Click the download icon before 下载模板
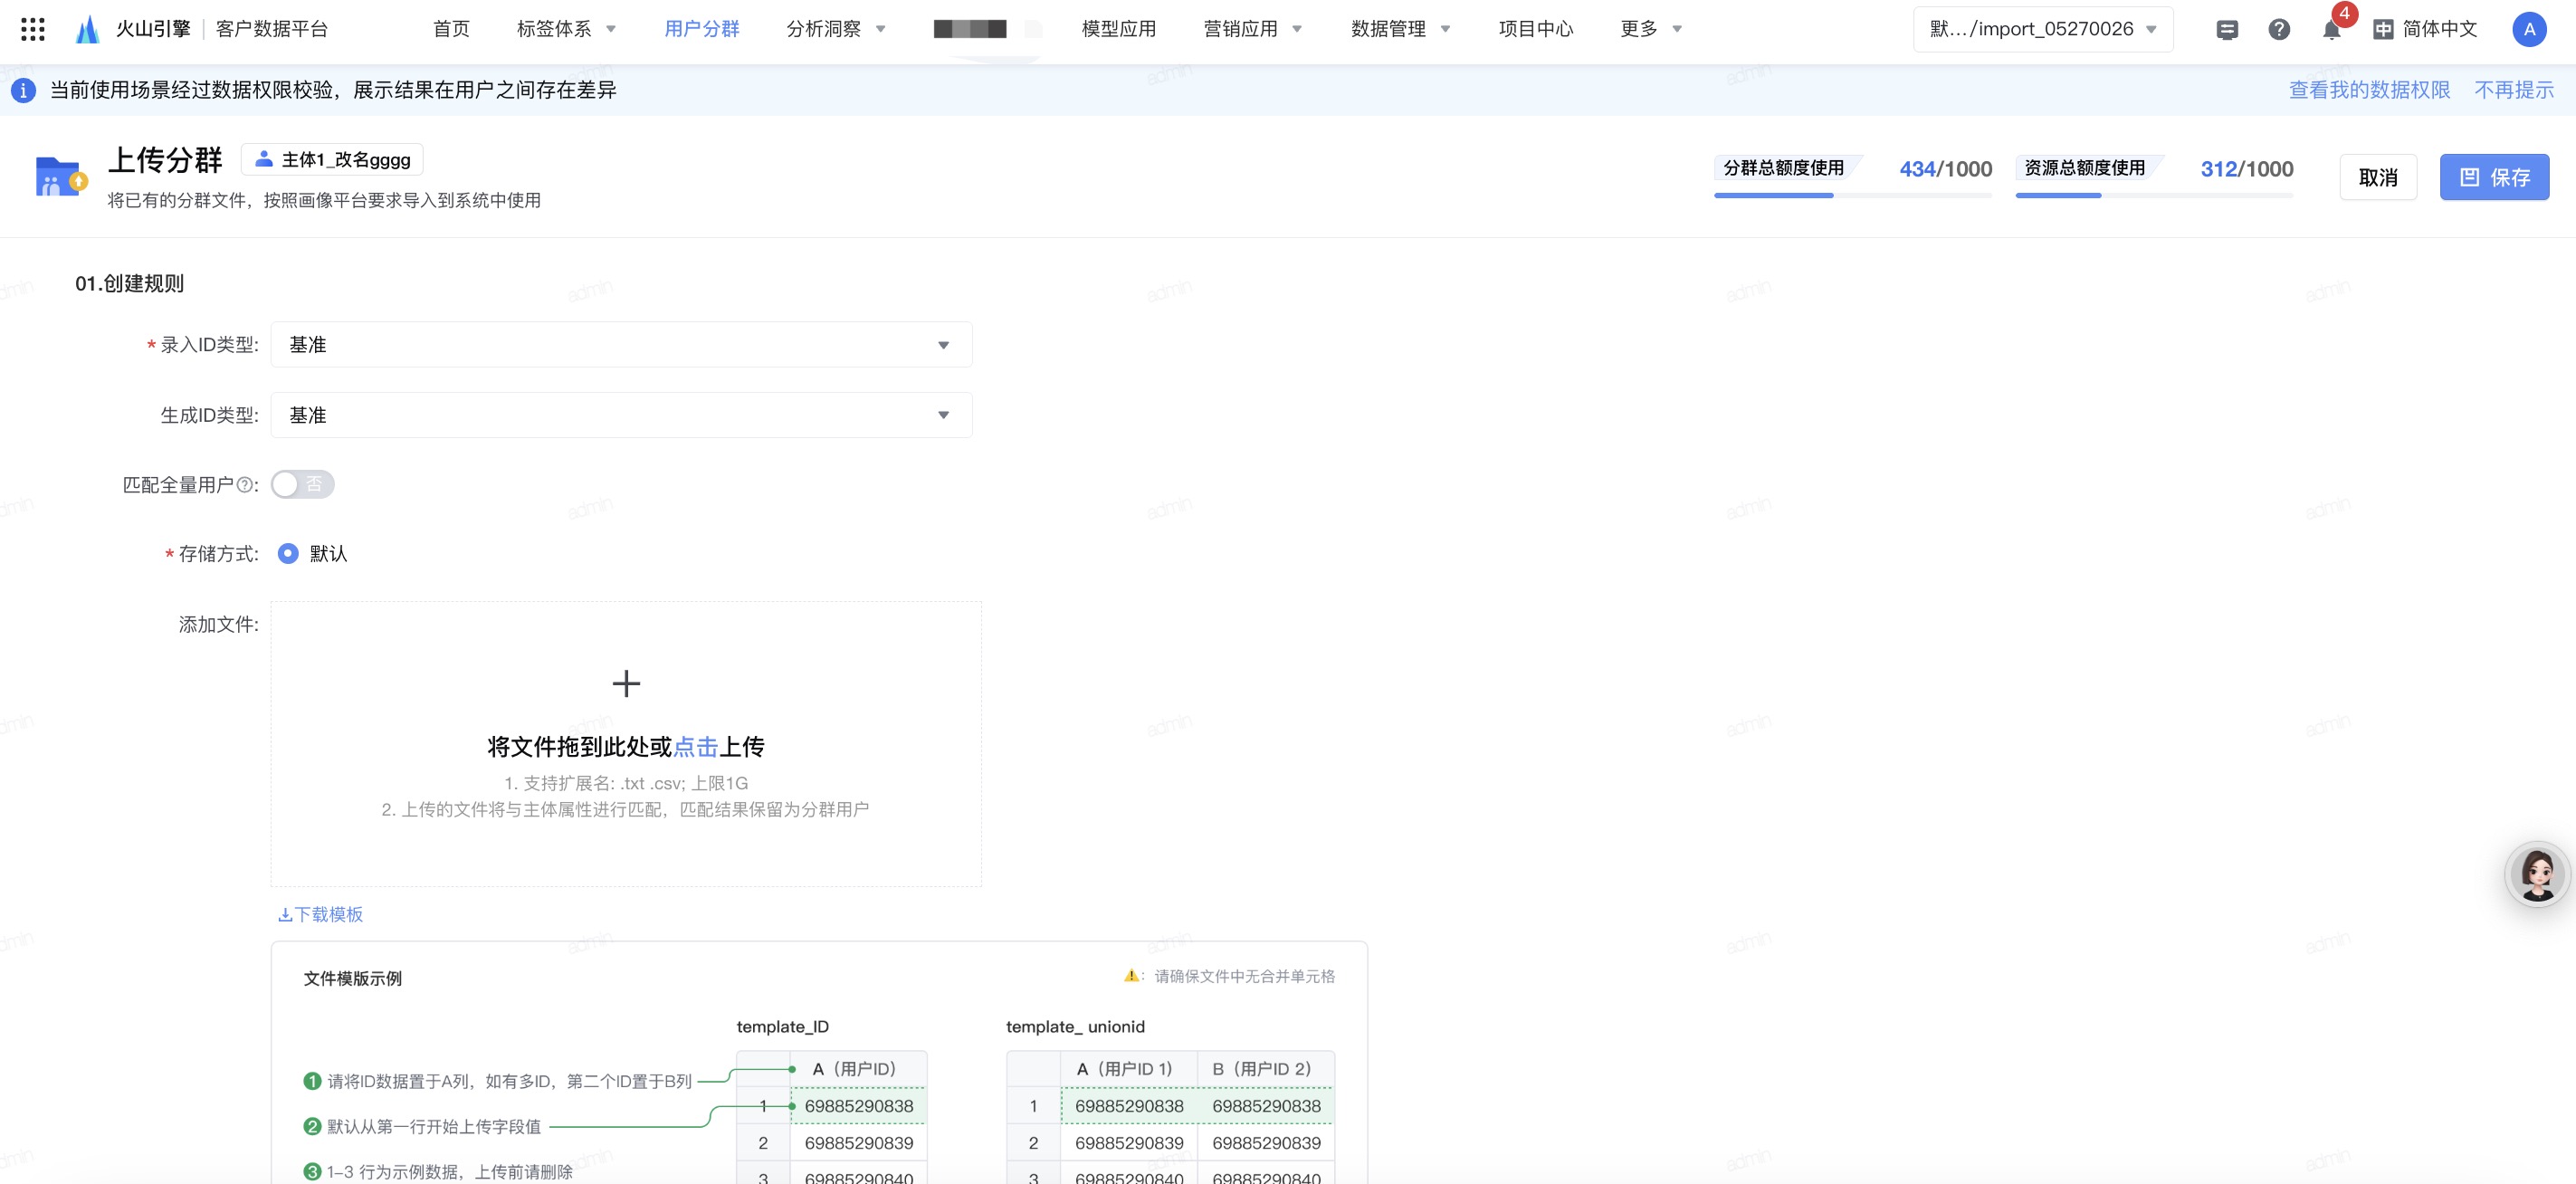Image resolution: width=2576 pixels, height=1184 pixels. point(285,914)
